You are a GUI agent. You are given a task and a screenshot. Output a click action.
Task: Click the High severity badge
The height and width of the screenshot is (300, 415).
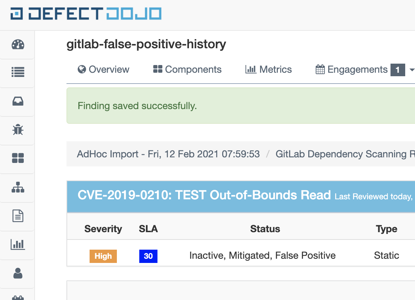103,256
